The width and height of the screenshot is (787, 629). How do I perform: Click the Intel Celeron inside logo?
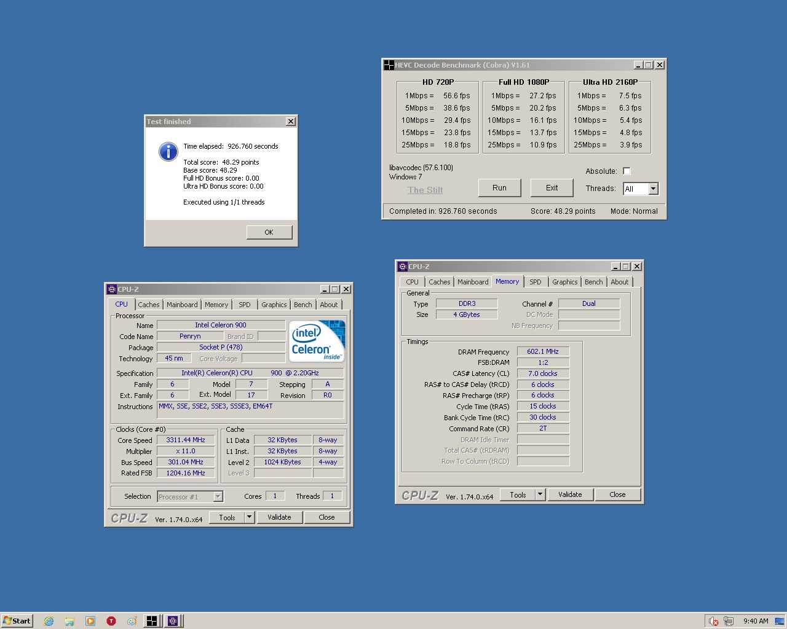pos(317,341)
